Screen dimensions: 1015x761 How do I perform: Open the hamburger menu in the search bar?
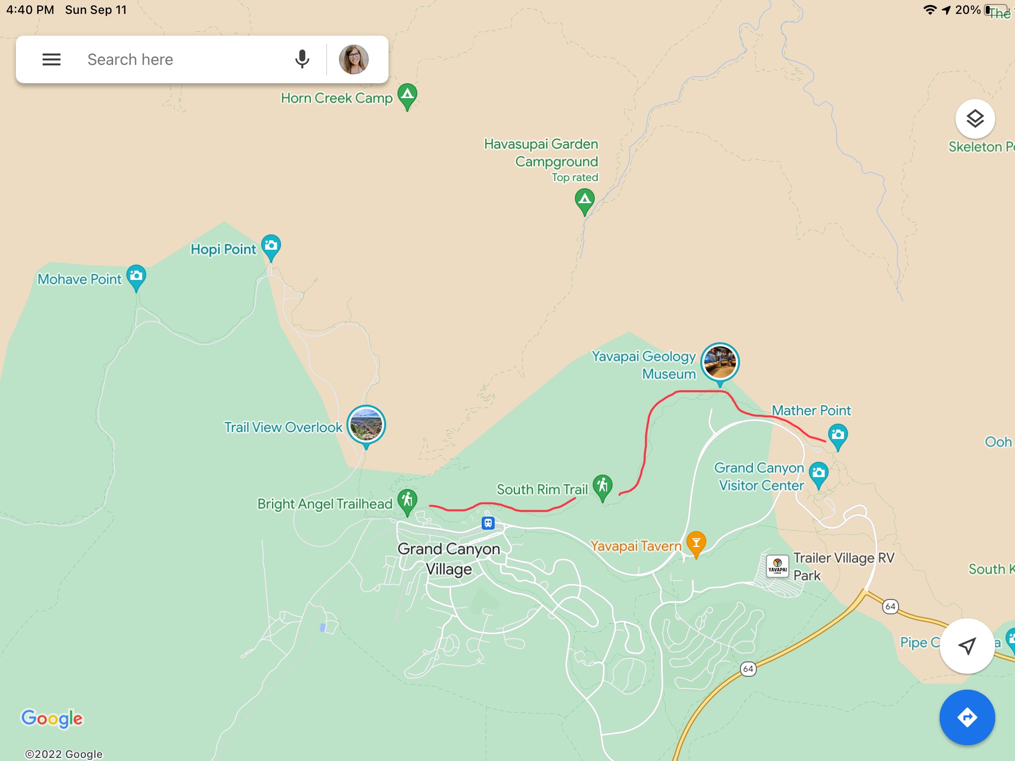(52, 60)
